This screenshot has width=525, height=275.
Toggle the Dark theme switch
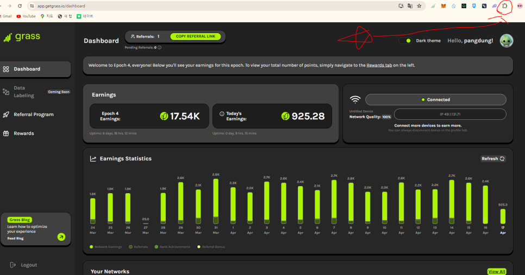pyautogui.click(x=405, y=41)
